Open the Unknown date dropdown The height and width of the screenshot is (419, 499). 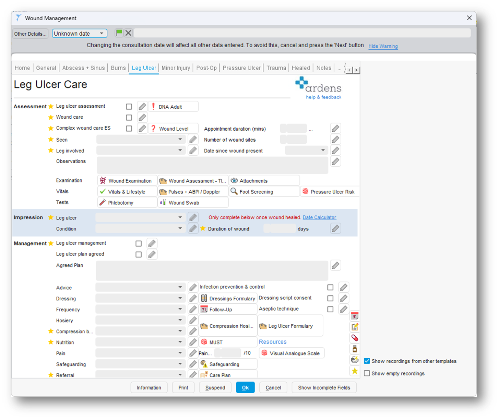(x=80, y=33)
